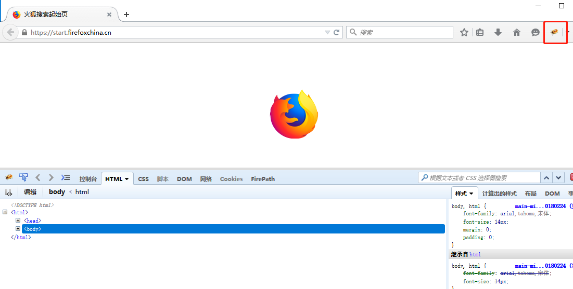Open the DOM side tab beside 布局
Viewport: 573px width, 289px height.
pos(552,194)
